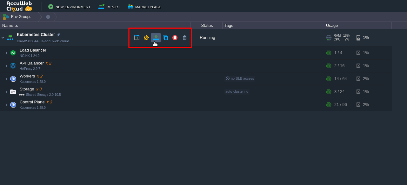The height and width of the screenshot is (185, 407).
Task: Click the cloudlet icon next to 2 / 16
Action: [x=329, y=66]
